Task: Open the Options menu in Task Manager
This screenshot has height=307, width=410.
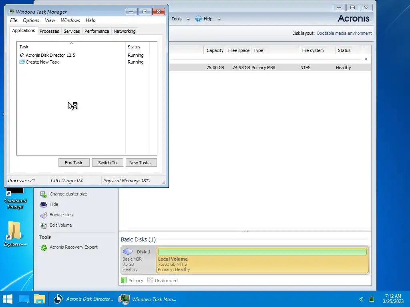Action: [x=31, y=20]
